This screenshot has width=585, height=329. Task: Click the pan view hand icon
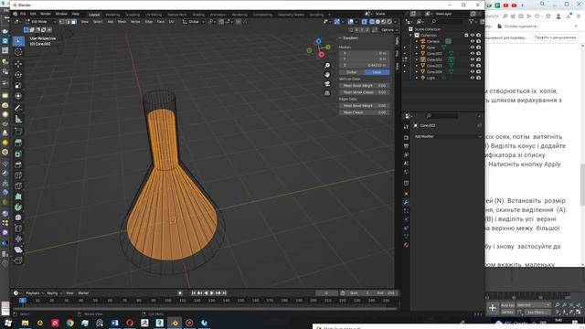pyautogui.click(x=327, y=75)
